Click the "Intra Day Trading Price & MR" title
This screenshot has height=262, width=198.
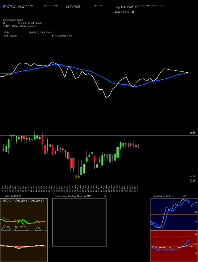(x=73, y=196)
